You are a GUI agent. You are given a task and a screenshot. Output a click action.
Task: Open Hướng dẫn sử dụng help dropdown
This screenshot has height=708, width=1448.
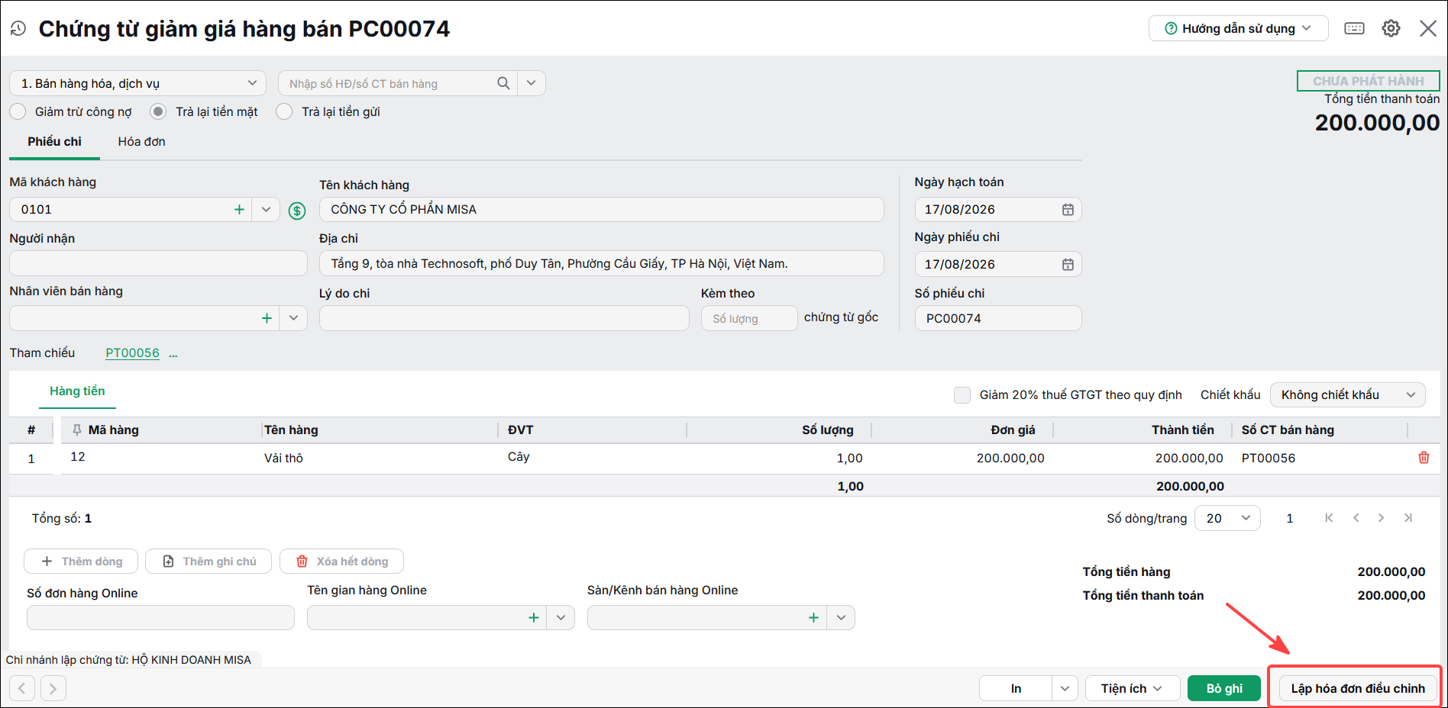click(1238, 28)
